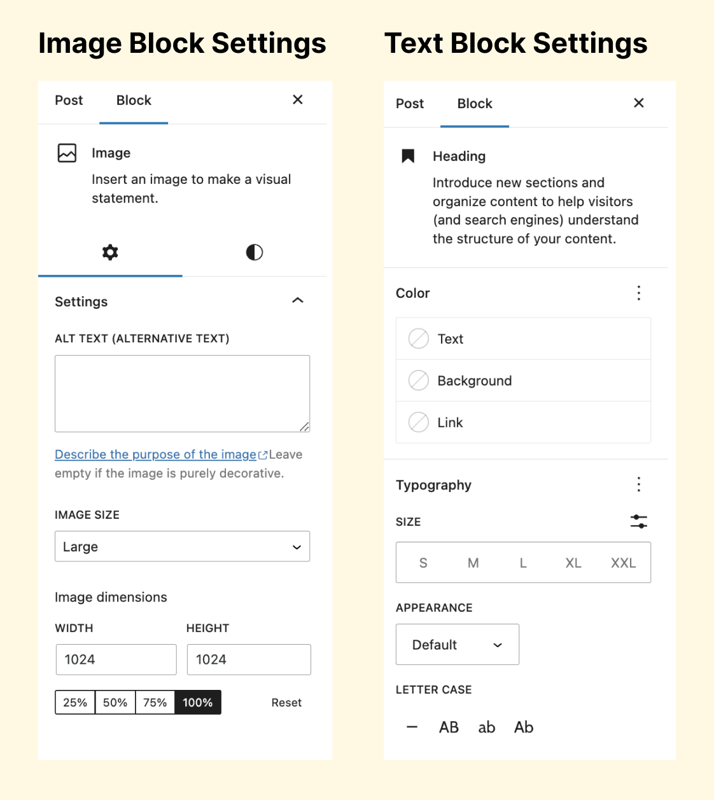Click the custom Size settings slider icon

point(638,521)
